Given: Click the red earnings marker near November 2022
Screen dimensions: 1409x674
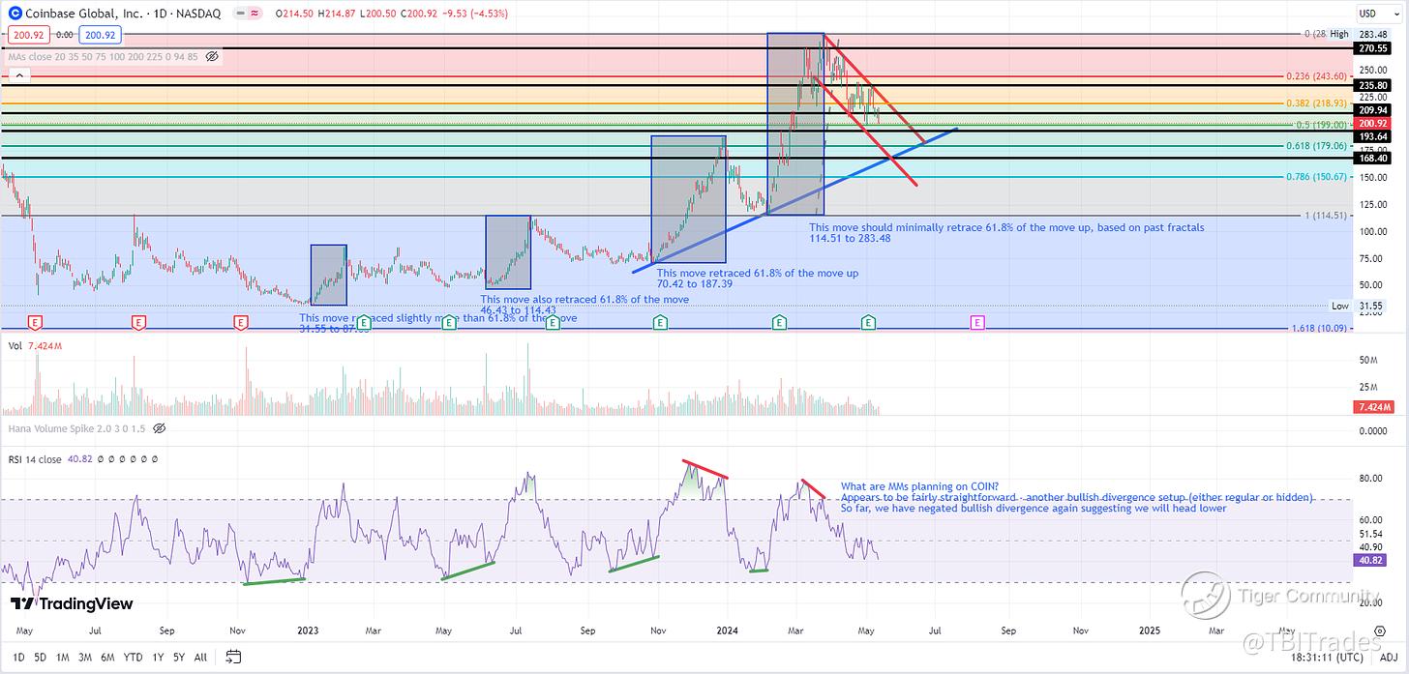Looking at the screenshot, I should (241, 321).
